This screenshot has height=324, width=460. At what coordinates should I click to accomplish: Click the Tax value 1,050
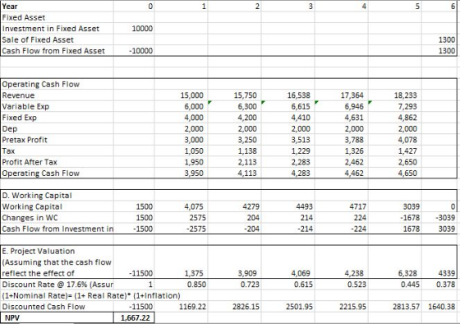pyautogui.click(x=194, y=151)
